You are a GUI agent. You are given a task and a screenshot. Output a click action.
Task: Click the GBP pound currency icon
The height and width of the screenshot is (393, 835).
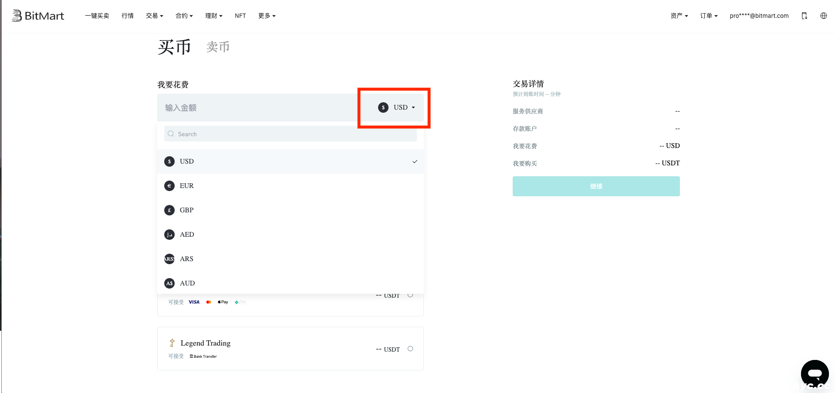click(169, 210)
